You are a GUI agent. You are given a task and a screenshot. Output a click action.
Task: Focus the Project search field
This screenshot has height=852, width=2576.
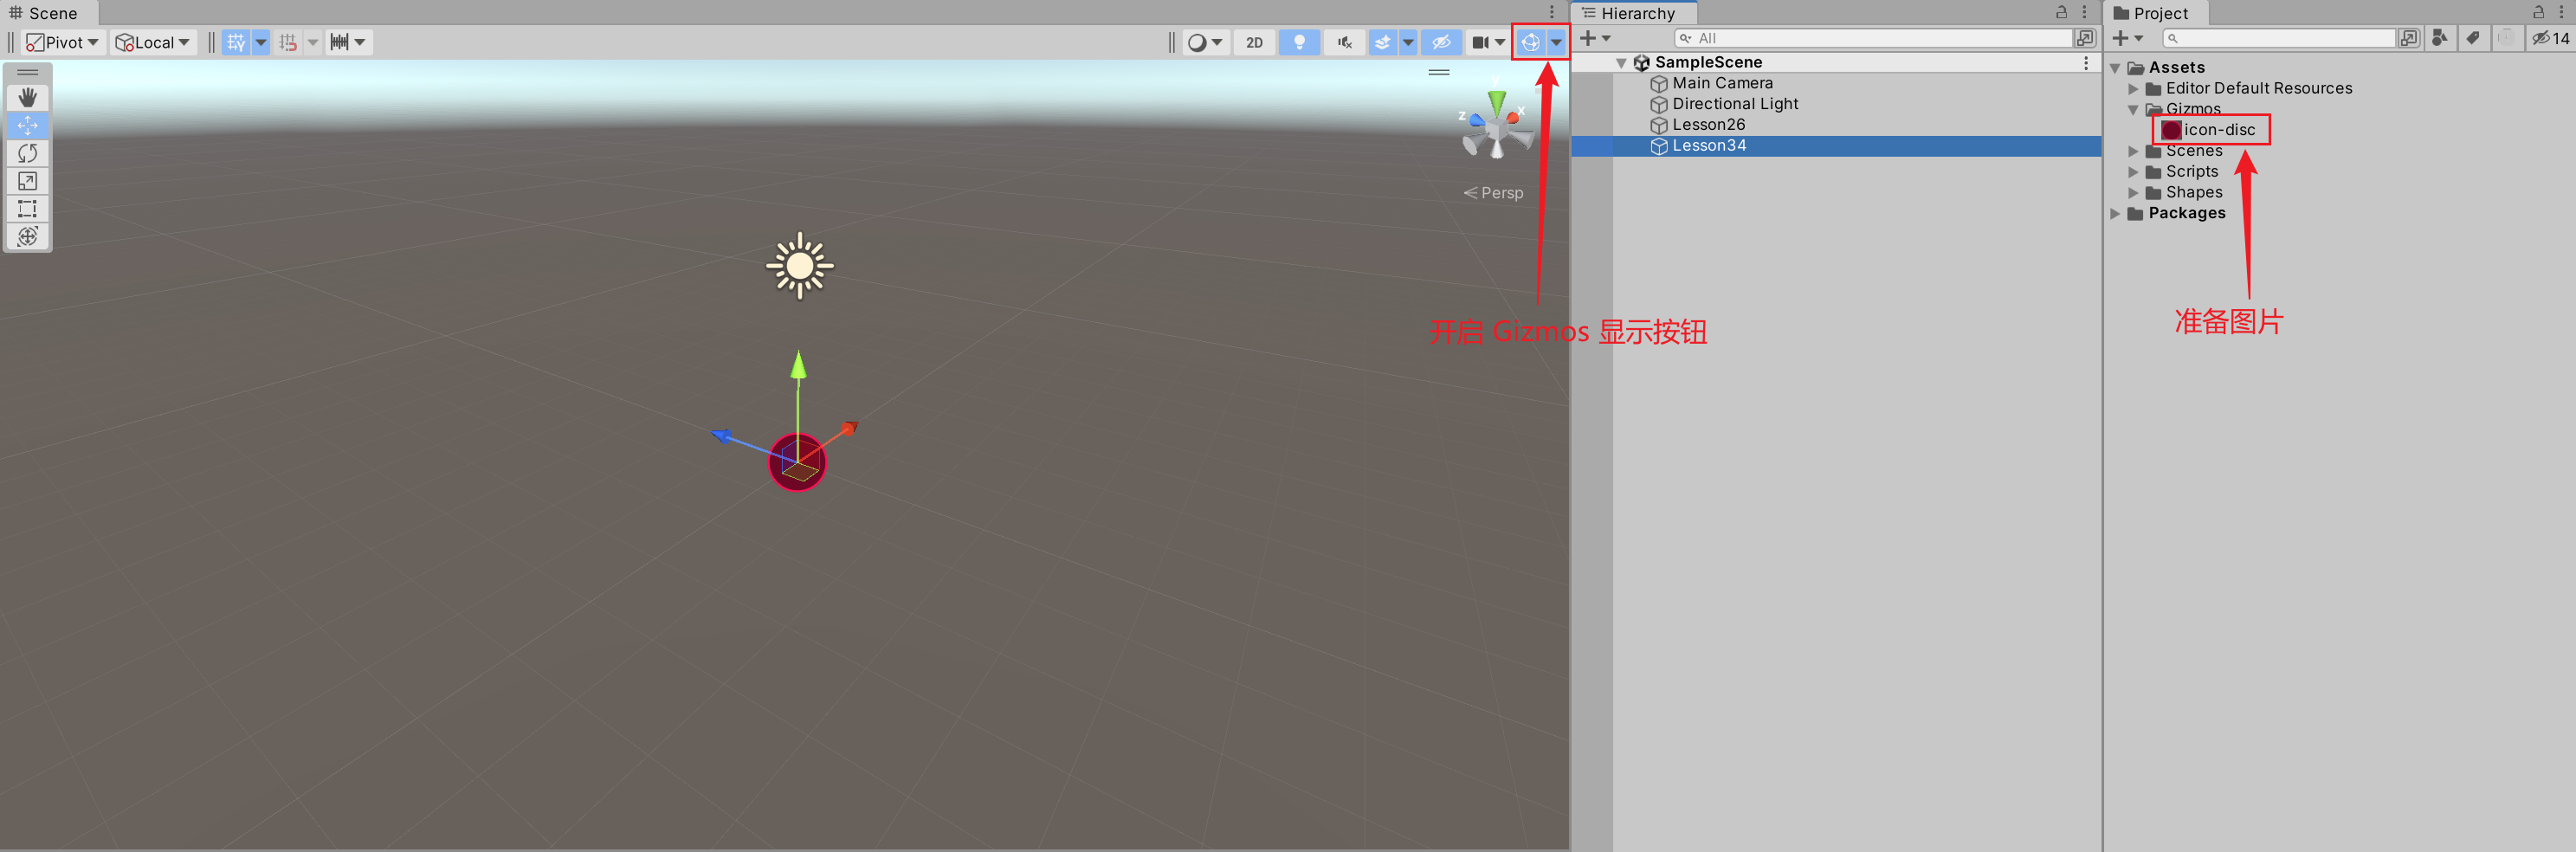(x=2279, y=38)
